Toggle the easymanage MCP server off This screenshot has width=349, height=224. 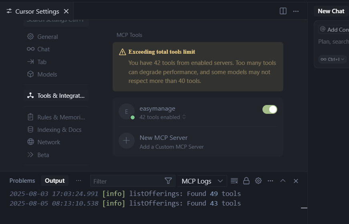(x=270, y=109)
